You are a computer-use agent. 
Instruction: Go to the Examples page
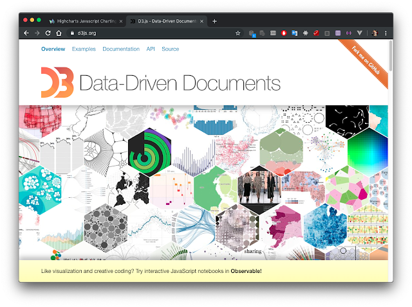coord(84,49)
